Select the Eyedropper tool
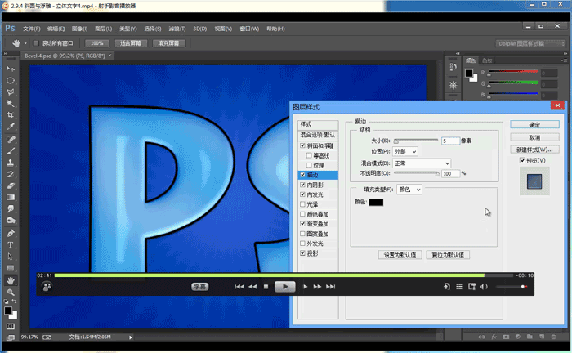572x353 pixels. pos(10,127)
